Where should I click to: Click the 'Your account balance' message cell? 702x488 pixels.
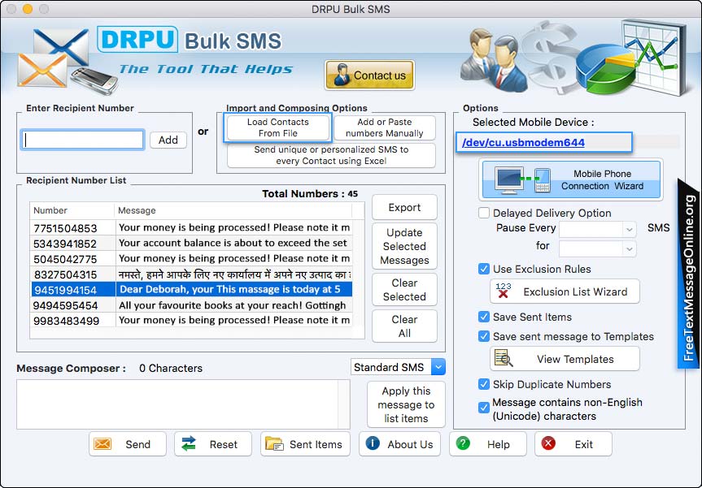click(x=233, y=243)
